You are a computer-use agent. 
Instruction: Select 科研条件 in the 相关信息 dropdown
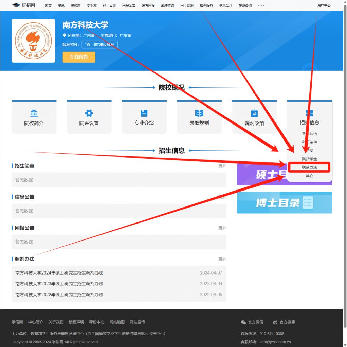pyautogui.click(x=309, y=142)
